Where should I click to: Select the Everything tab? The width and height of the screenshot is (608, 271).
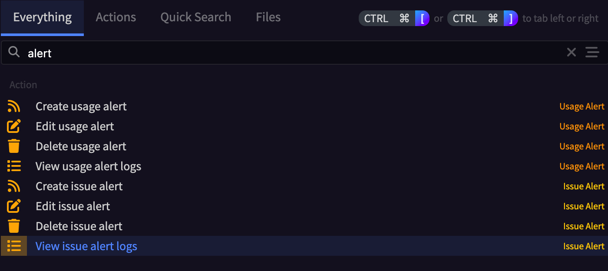click(43, 17)
